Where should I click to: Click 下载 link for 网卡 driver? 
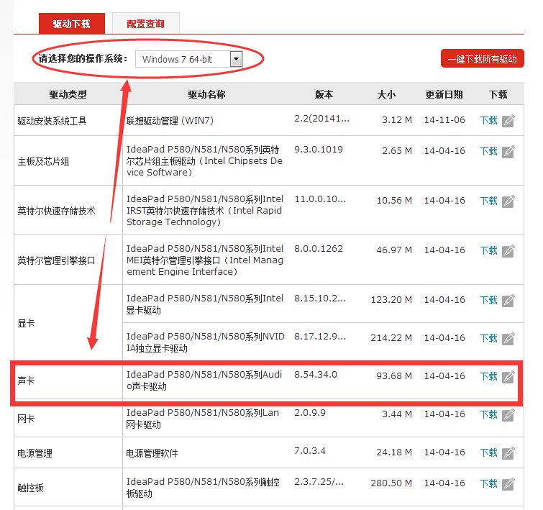[x=488, y=414]
